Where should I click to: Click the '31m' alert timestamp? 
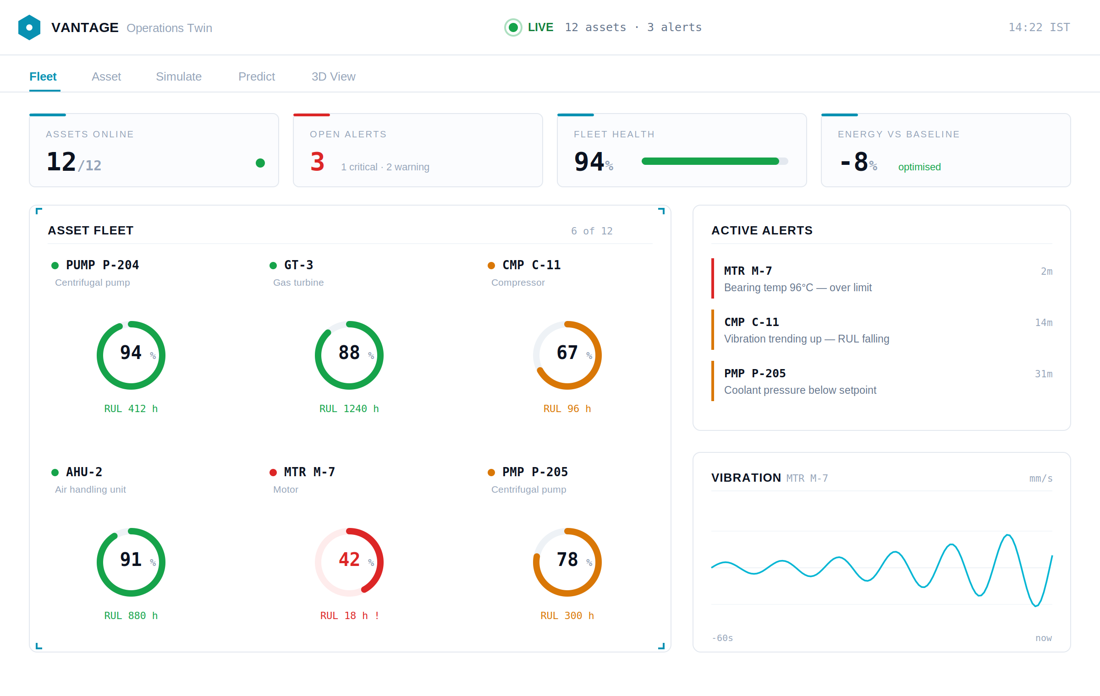pyautogui.click(x=1044, y=374)
